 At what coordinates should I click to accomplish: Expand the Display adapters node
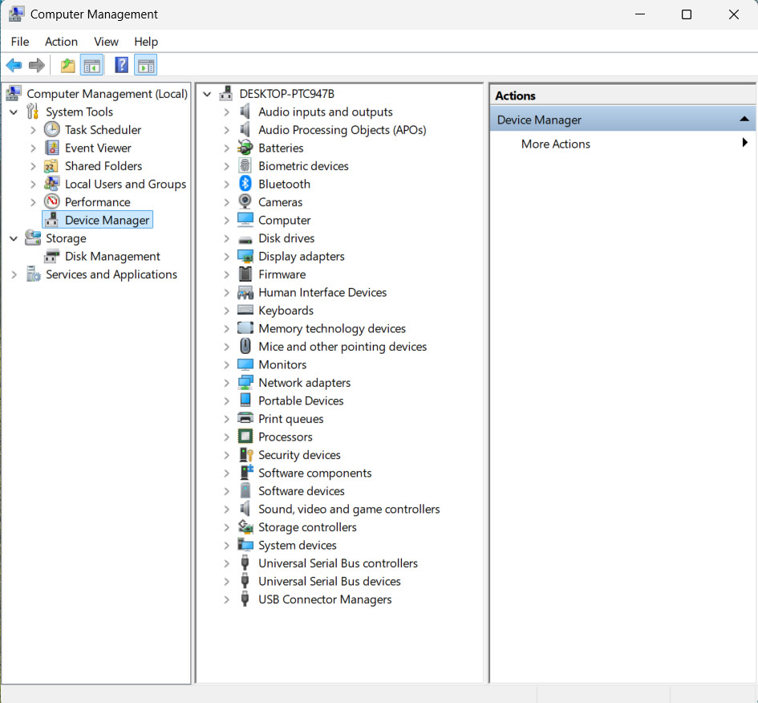[x=226, y=256]
